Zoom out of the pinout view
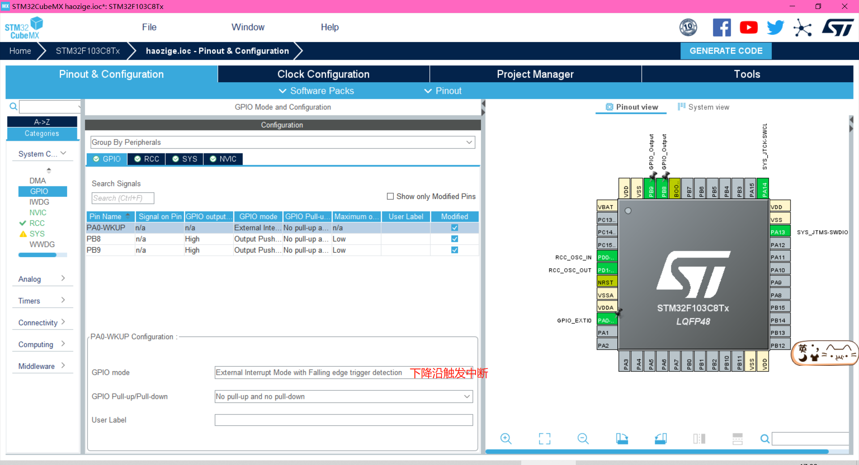Viewport: 859px width, 465px height. 583,439
